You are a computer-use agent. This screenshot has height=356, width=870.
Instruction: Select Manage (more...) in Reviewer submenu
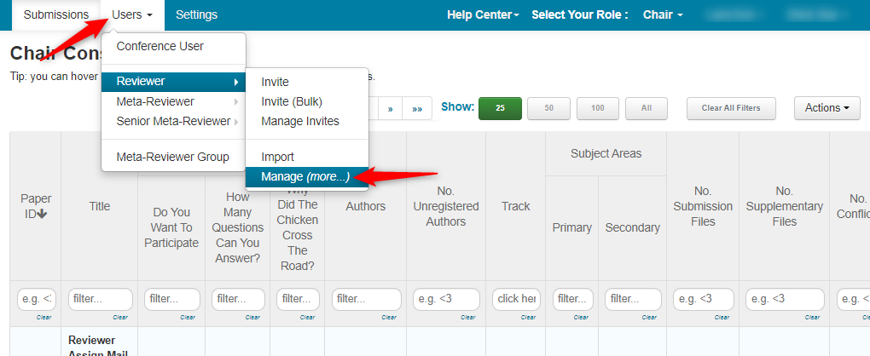(307, 176)
